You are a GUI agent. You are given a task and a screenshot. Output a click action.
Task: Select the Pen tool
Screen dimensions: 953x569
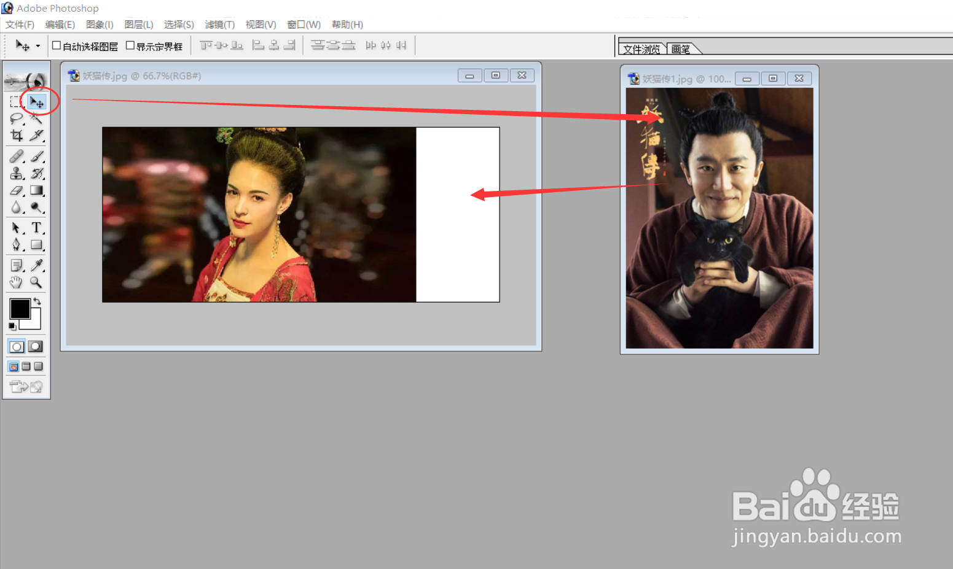(16, 245)
